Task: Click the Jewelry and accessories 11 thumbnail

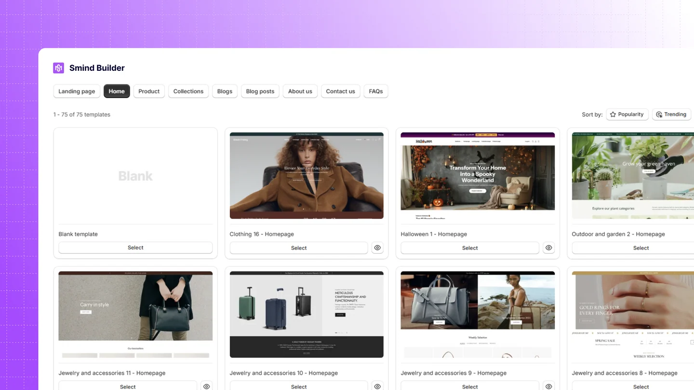Action: pyautogui.click(x=135, y=314)
